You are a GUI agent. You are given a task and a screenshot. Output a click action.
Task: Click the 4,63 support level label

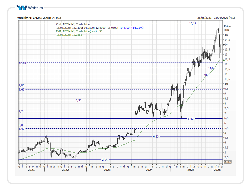[x=156, y=136]
